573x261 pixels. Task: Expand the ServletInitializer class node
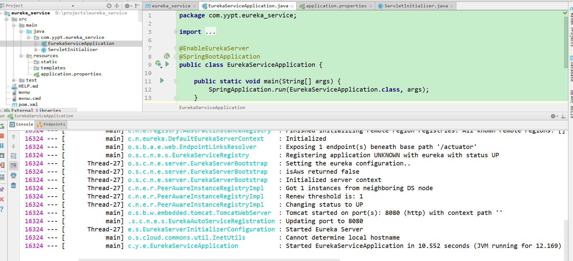[36, 50]
